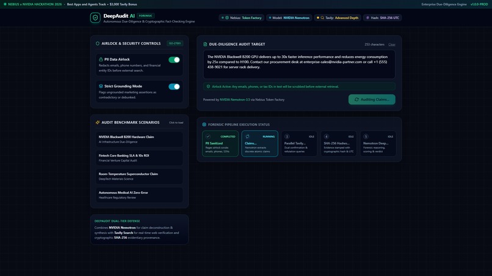Disable the Strict Grounding Mode switch
492x276 pixels.
tap(174, 87)
